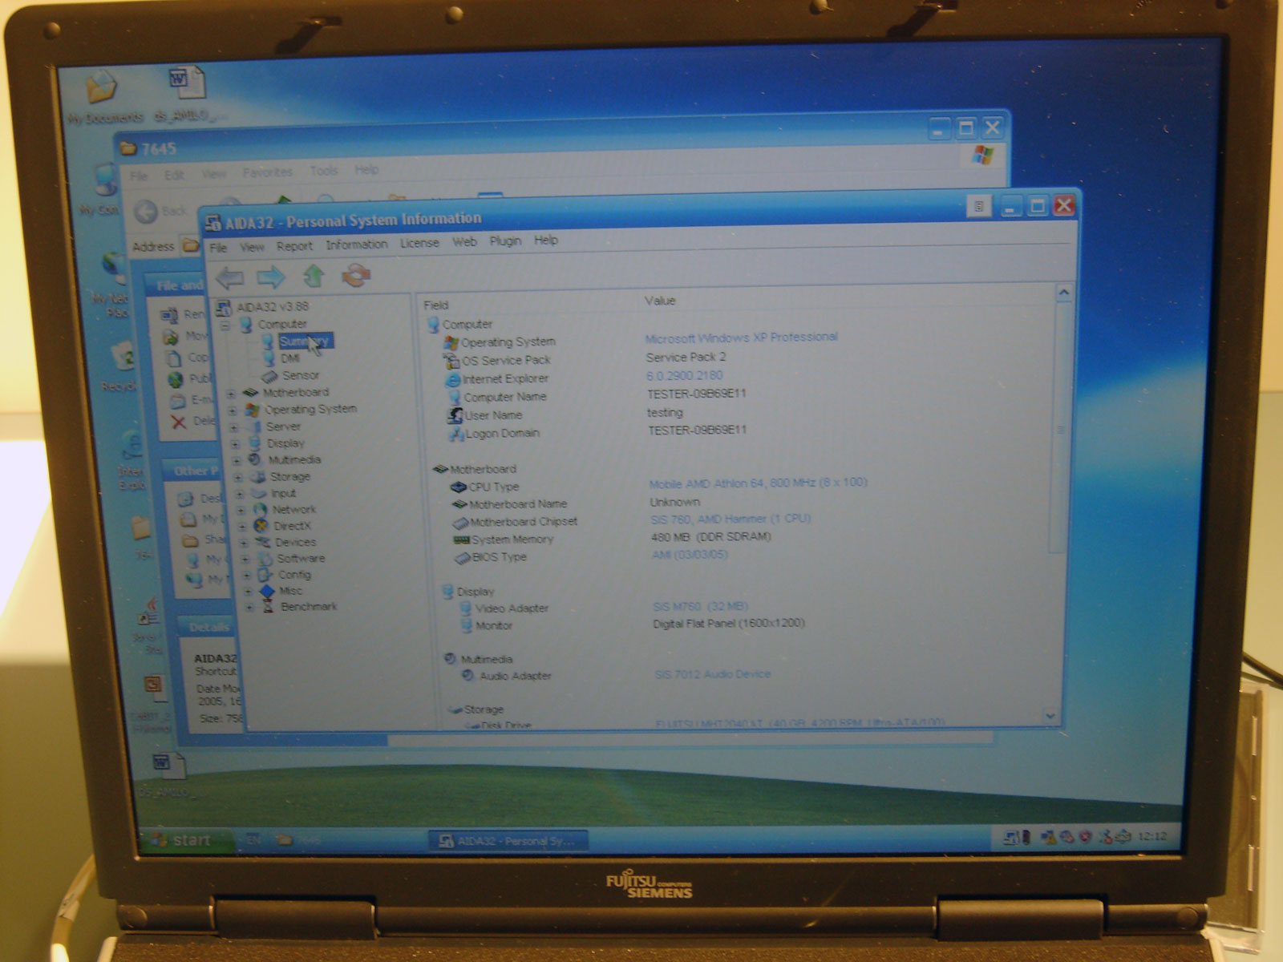Click the Microsoft Windows XP Professional link
This screenshot has height=962, width=1283.
click(x=741, y=338)
